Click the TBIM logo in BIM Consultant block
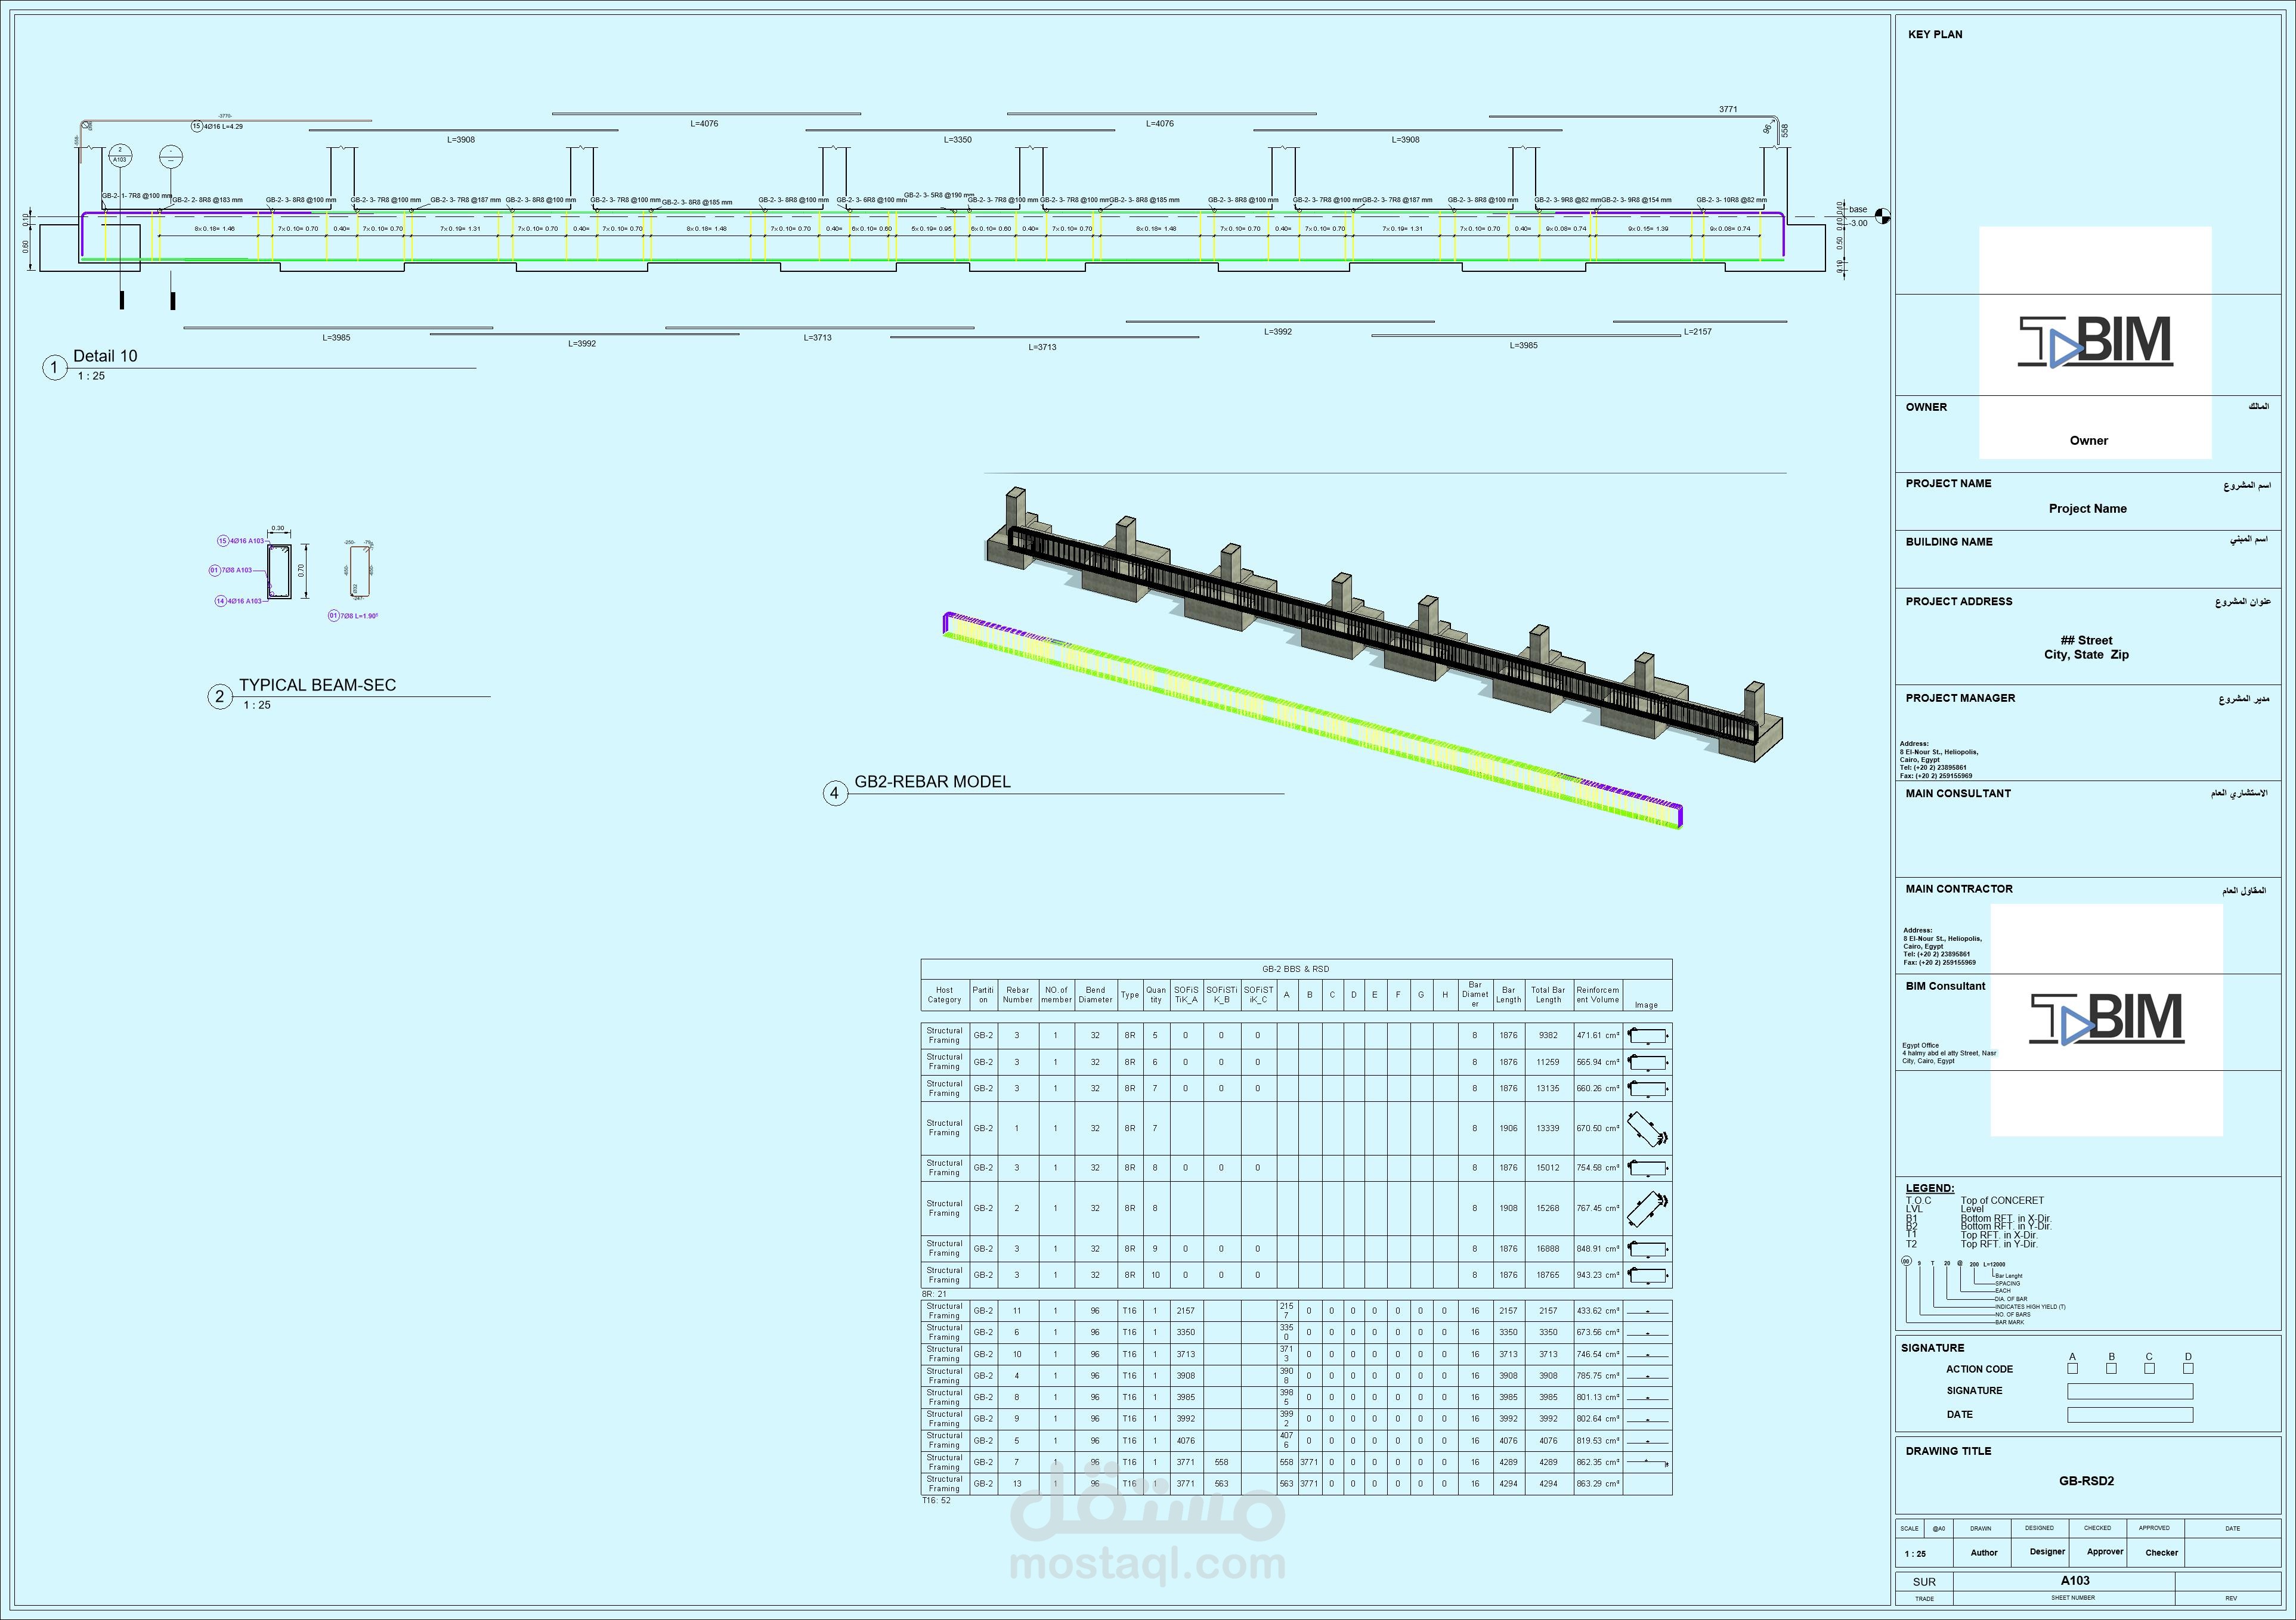The image size is (2296, 1620). click(2106, 1018)
